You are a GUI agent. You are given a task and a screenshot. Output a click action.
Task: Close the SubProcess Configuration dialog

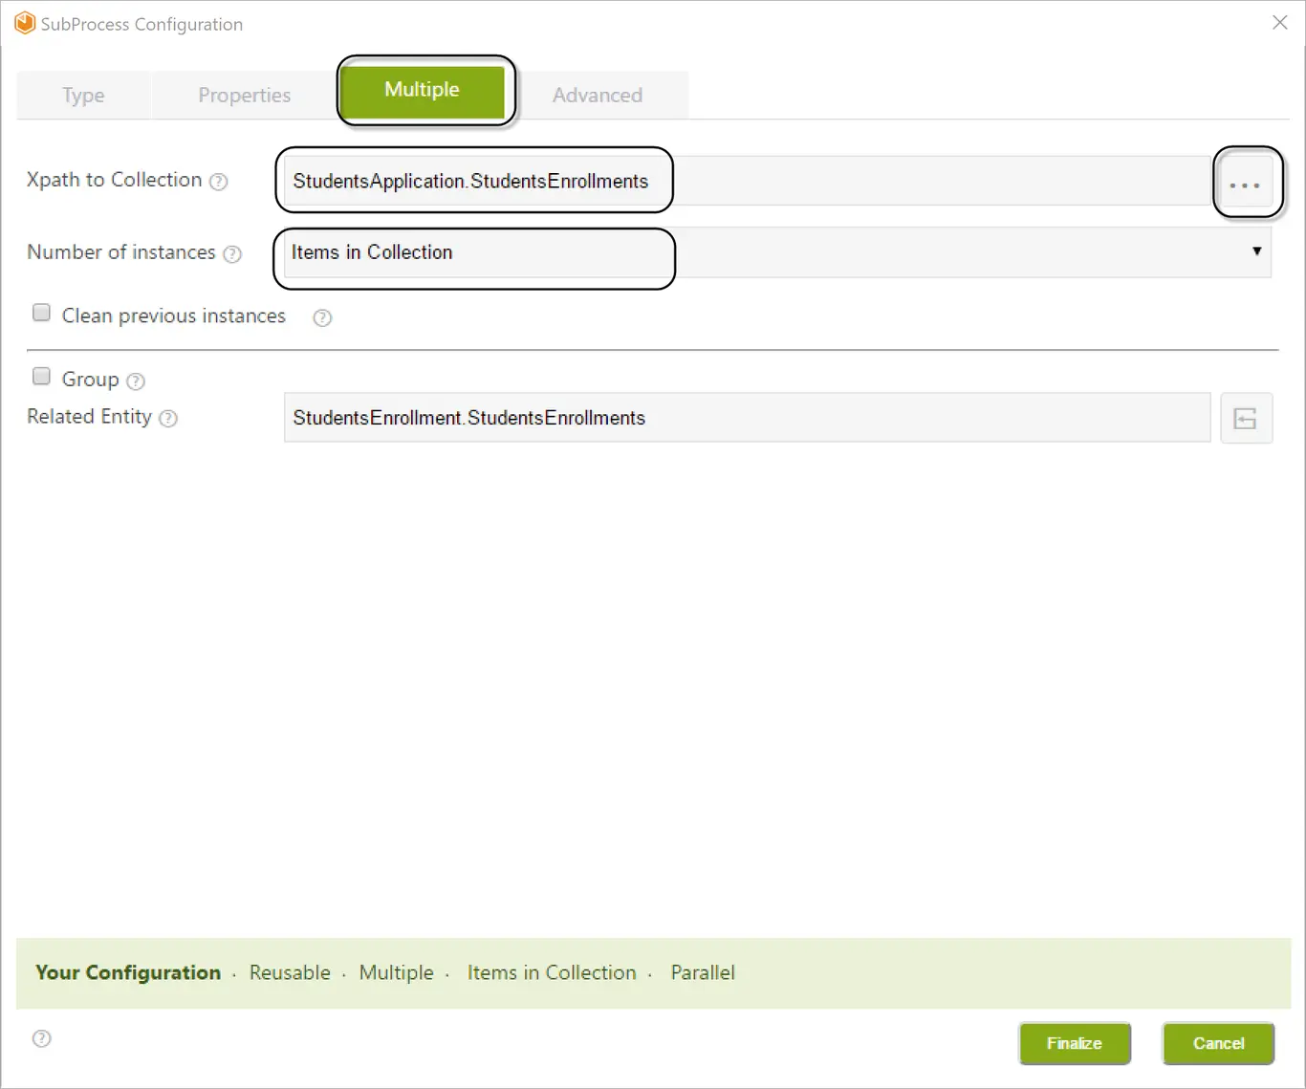click(1280, 22)
